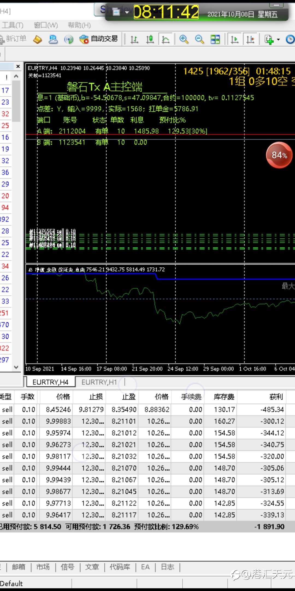Open the 日志 terminal tab

[167, 567]
